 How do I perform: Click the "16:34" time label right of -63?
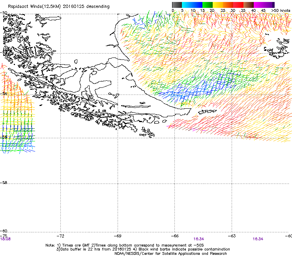pyautogui.click(x=258, y=239)
